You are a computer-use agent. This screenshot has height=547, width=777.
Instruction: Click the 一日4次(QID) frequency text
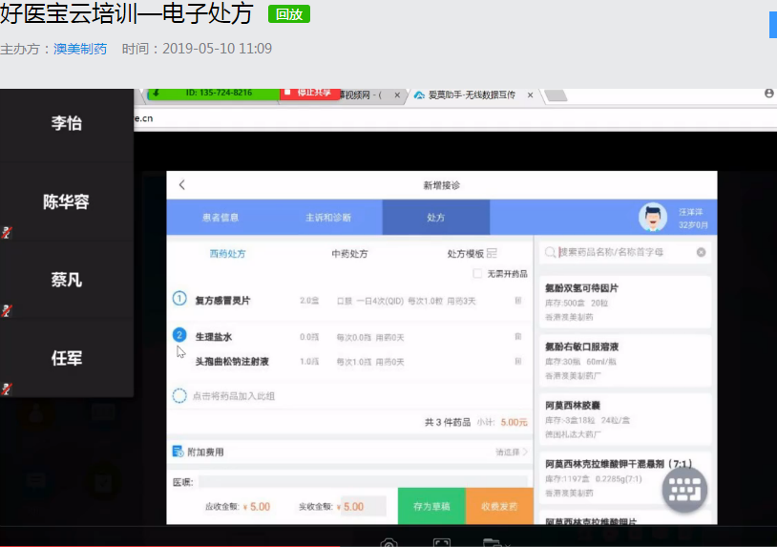click(380, 301)
